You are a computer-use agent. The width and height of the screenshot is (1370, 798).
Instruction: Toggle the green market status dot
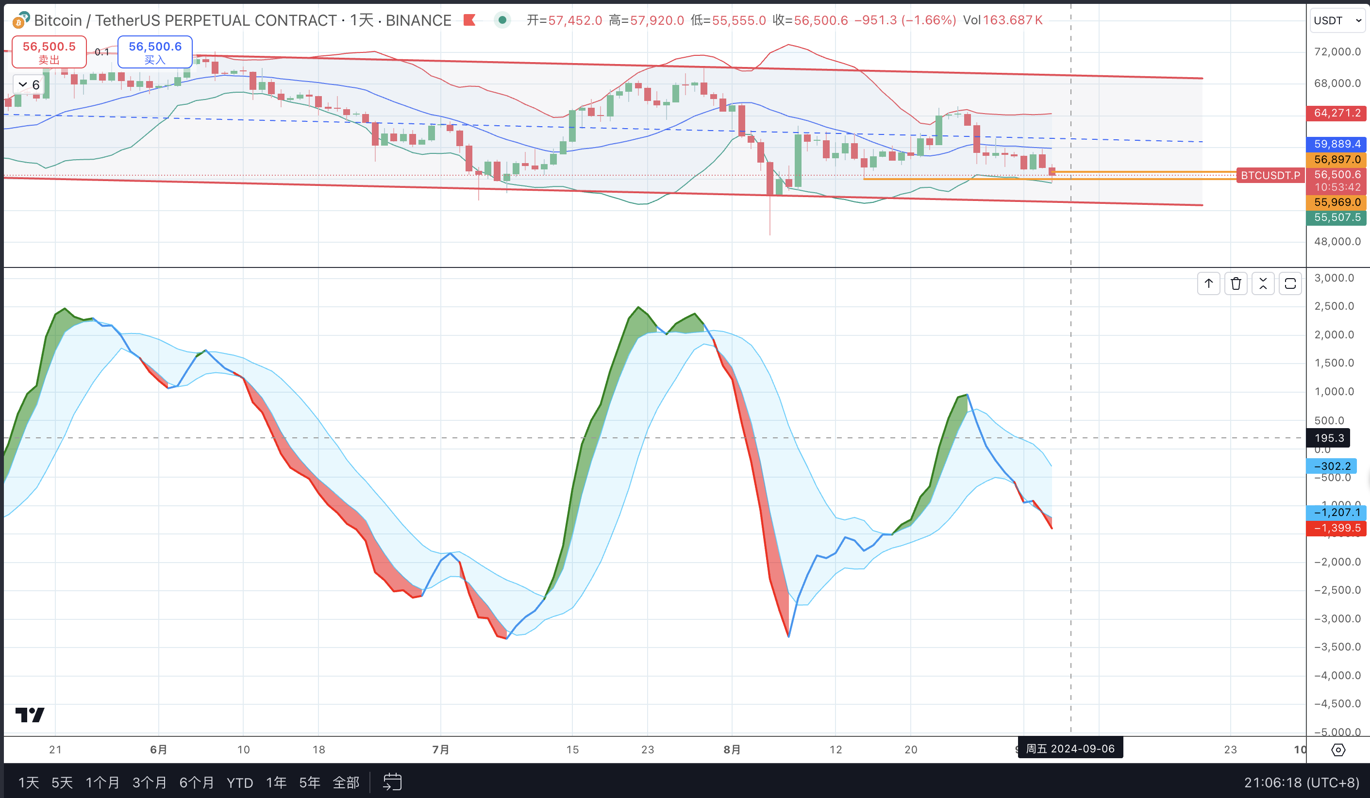pos(502,20)
